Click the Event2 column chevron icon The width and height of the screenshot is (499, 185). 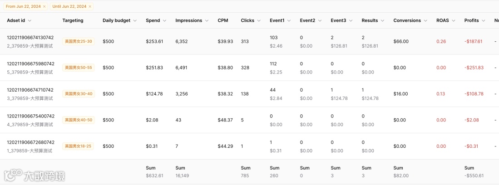coord(320,20)
